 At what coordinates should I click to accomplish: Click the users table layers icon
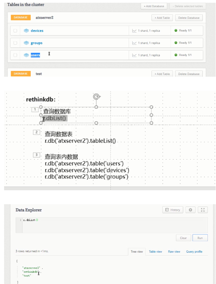[26, 55]
